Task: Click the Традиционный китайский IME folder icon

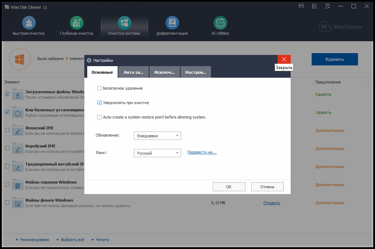Action: click(18, 166)
